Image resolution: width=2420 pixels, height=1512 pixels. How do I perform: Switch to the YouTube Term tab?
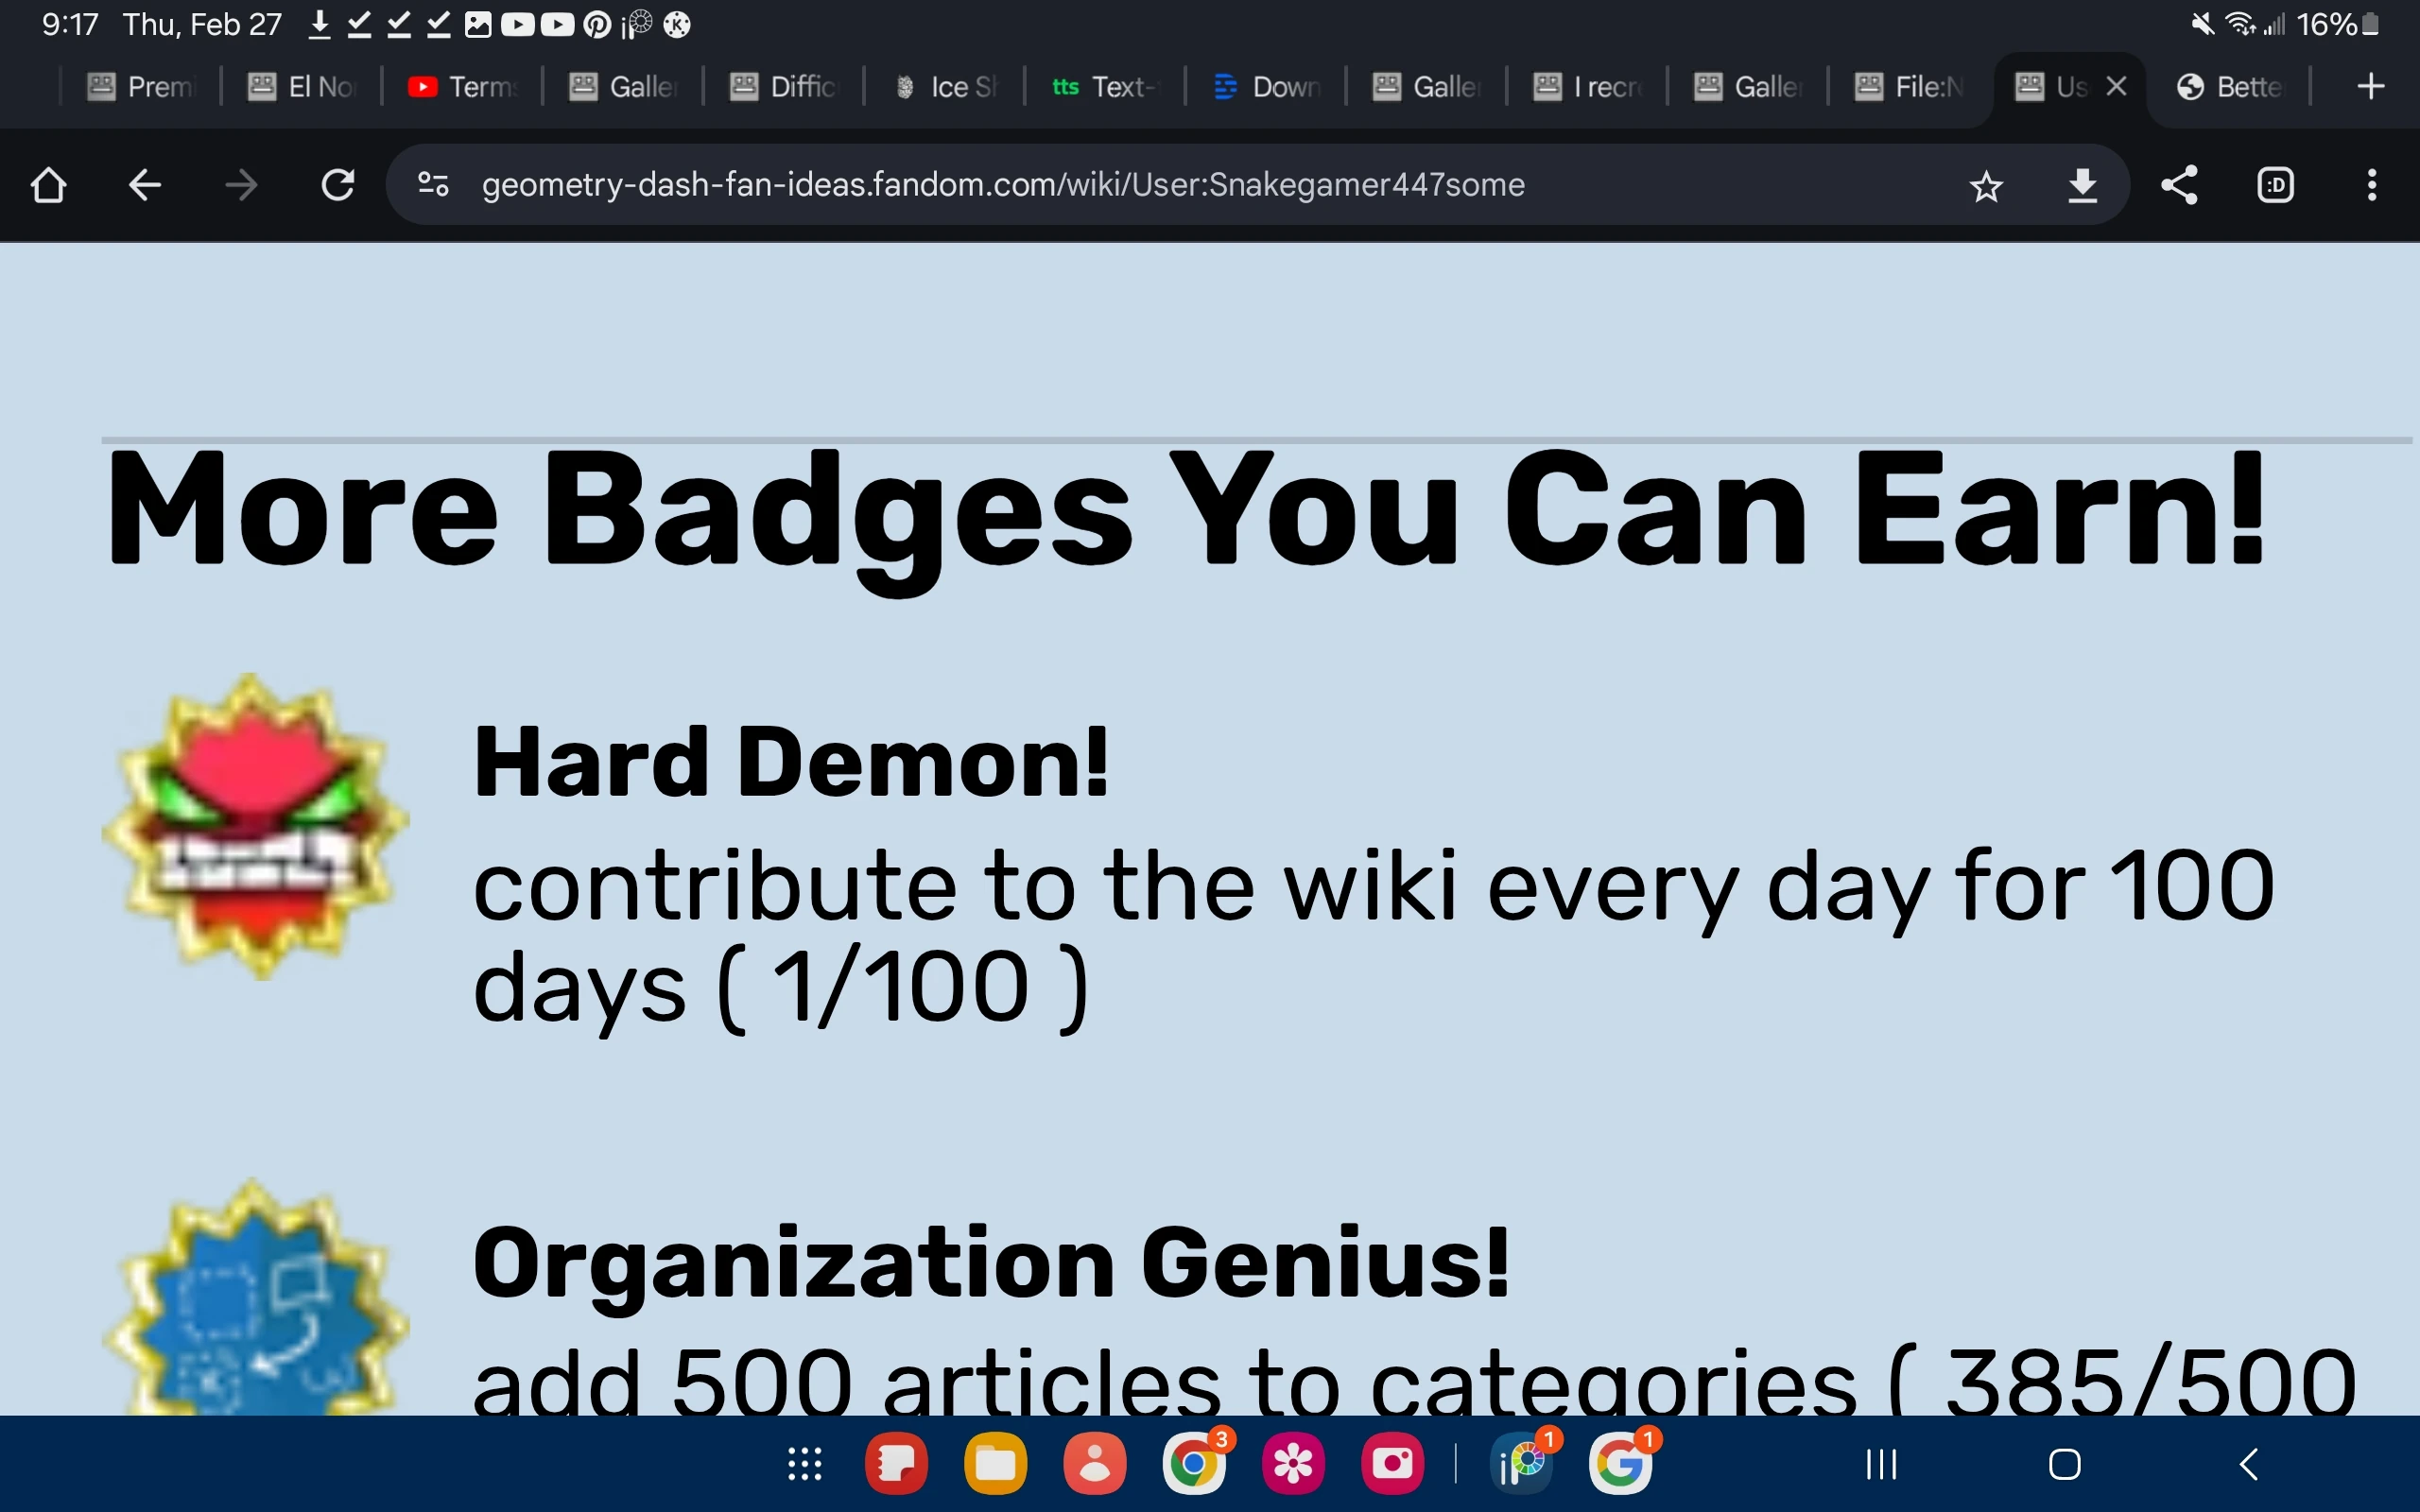coord(463,87)
